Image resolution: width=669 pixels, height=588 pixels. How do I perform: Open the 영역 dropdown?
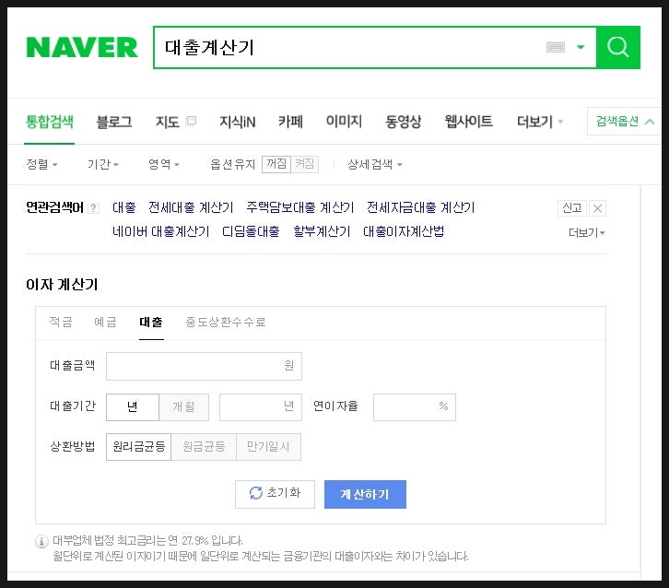164,164
